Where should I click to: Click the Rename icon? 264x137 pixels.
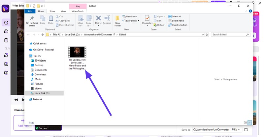click(x=107, y=18)
